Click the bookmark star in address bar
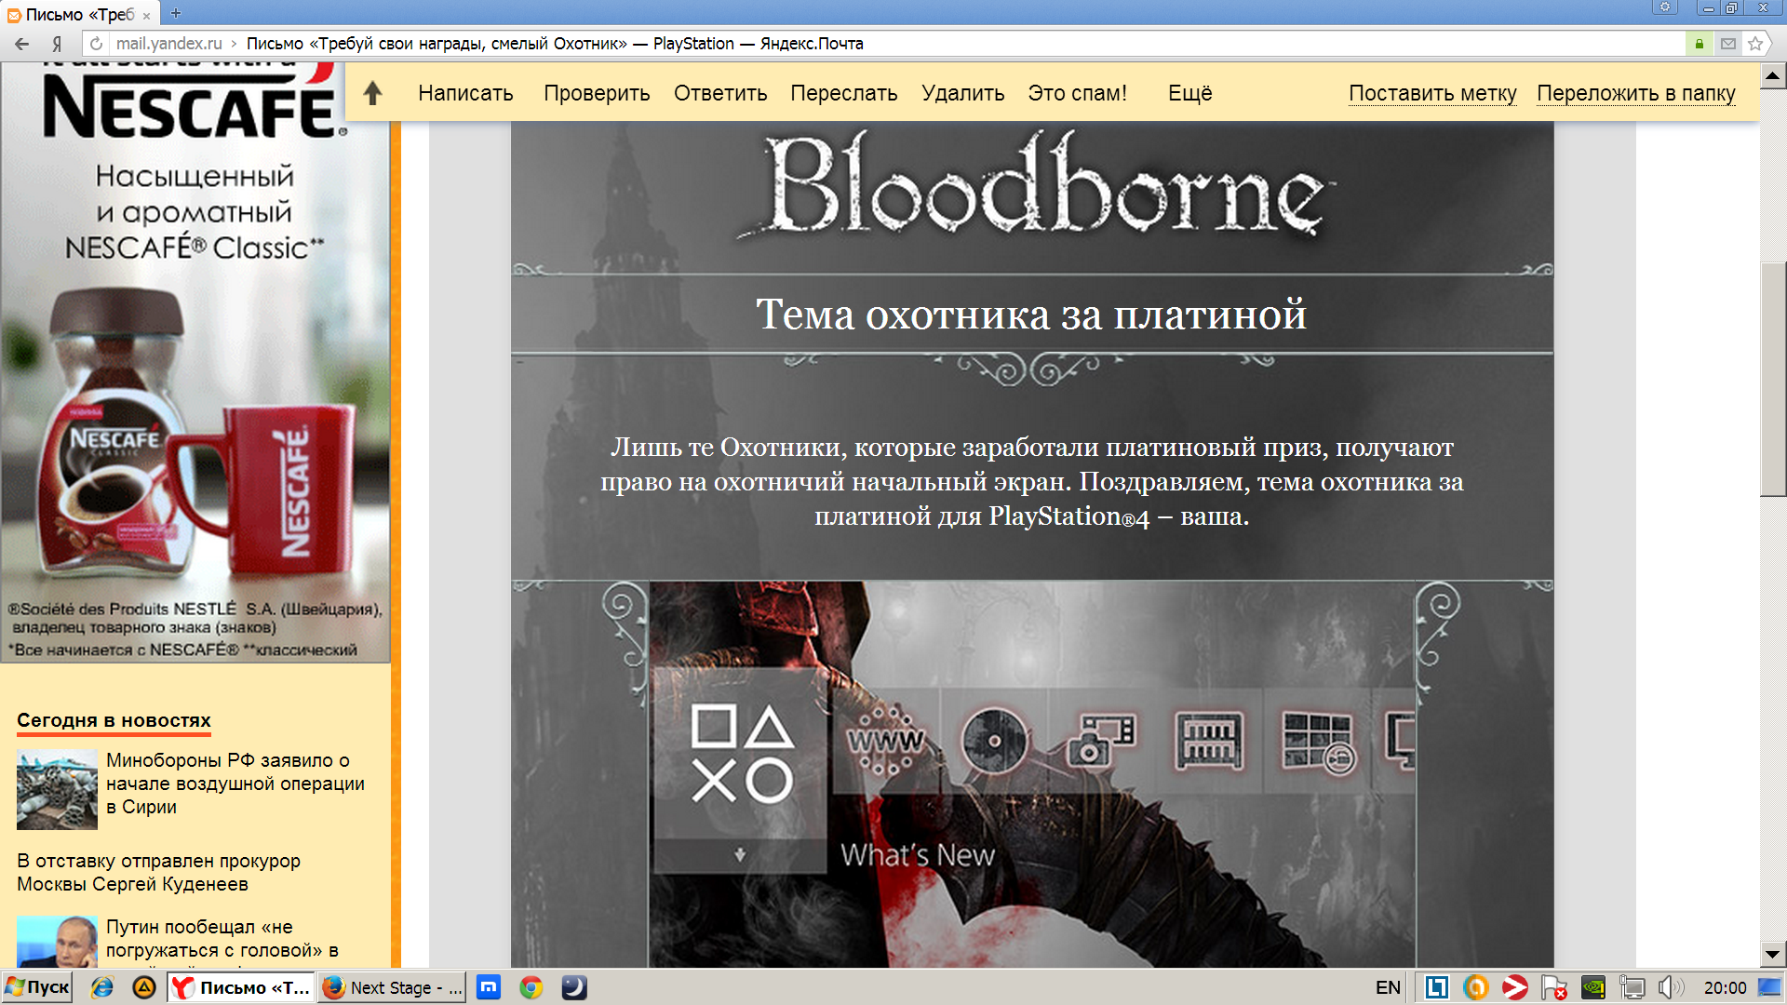Image resolution: width=1787 pixels, height=1005 pixels. tap(1755, 44)
